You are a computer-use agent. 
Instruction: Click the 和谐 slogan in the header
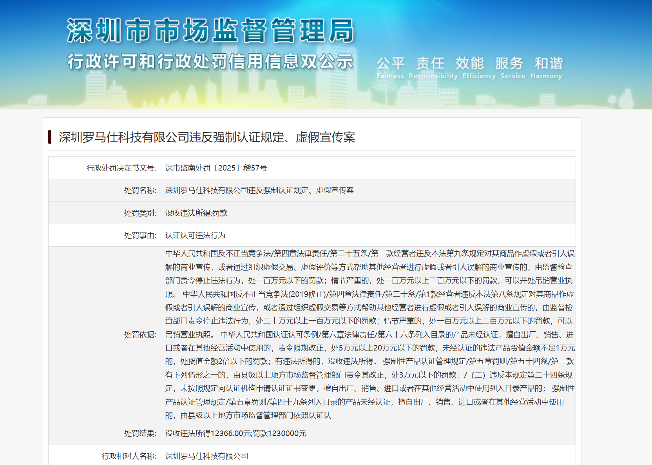[549, 63]
